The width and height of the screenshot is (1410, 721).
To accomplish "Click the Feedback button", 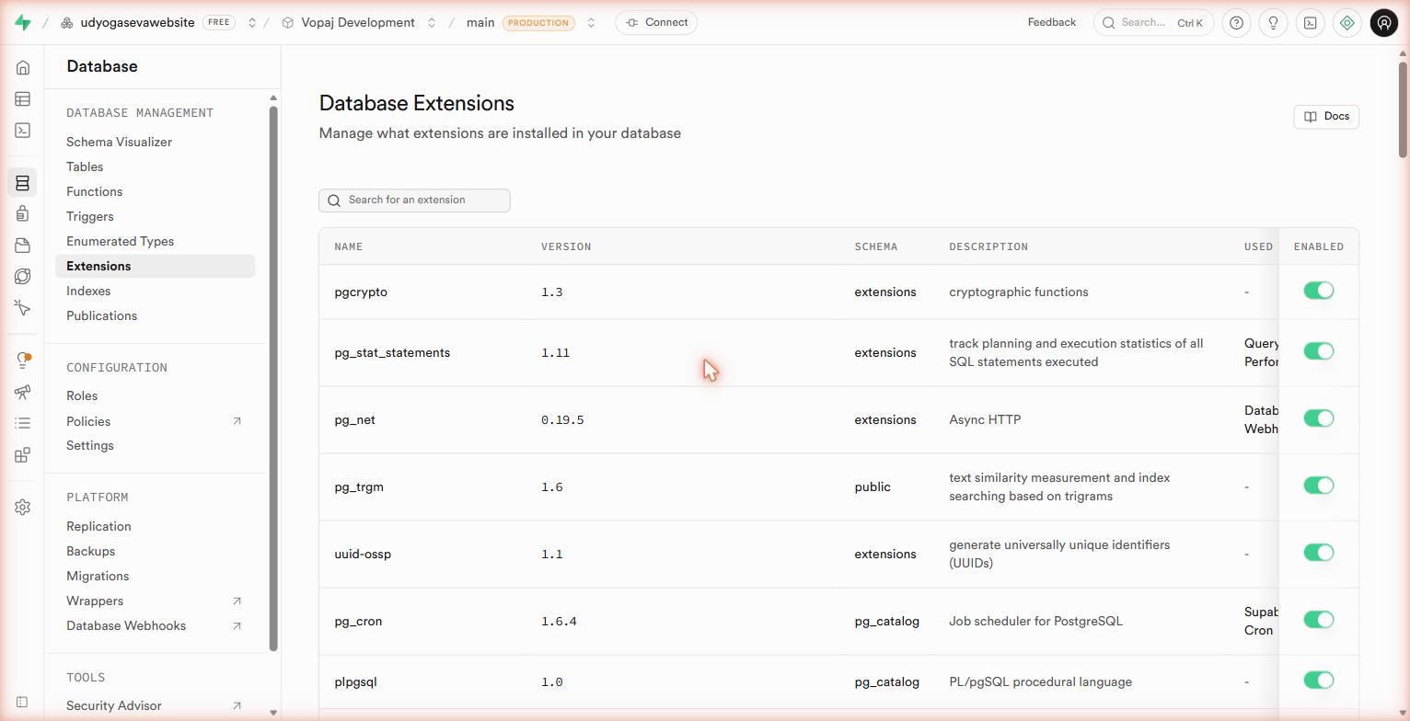I will point(1052,23).
